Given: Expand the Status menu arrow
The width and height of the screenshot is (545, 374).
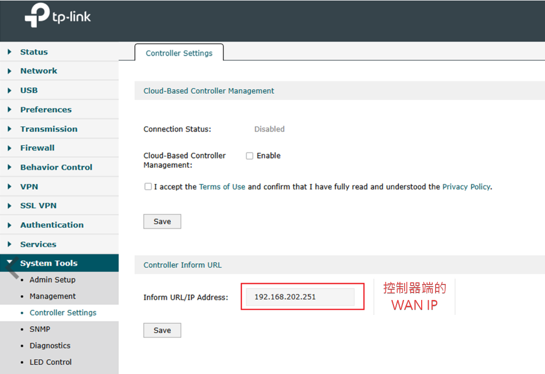Looking at the screenshot, I should [x=10, y=52].
